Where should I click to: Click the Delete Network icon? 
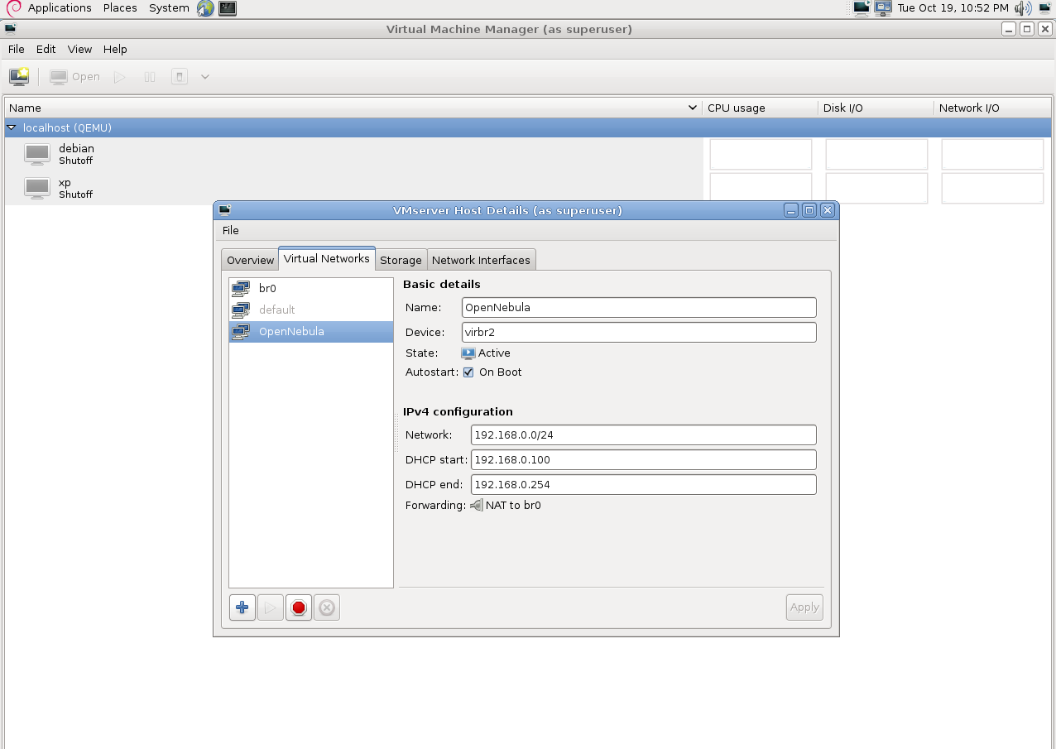click(327, 607)
